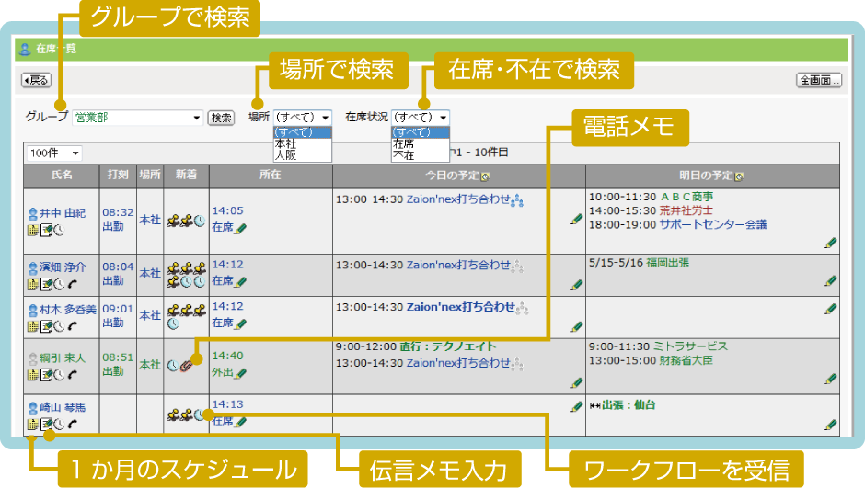Click the clock icon next to 村本 多呑美
865x488 pixels.
pyautogui.click(x=59, y=326)
